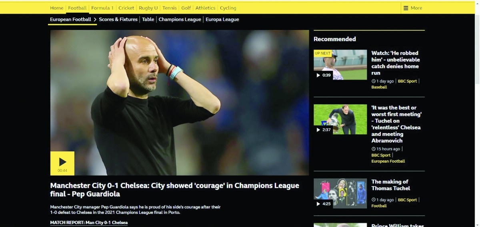Open MATCH REPORT: Man City 0-1 Chelsea link
The height and width of the screenshot is (227, 480).
[89, 223]
